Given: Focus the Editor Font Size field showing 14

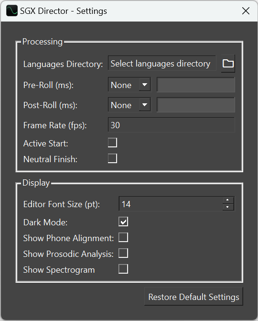Looking at the screenshot, I should [x=171, y=204].
